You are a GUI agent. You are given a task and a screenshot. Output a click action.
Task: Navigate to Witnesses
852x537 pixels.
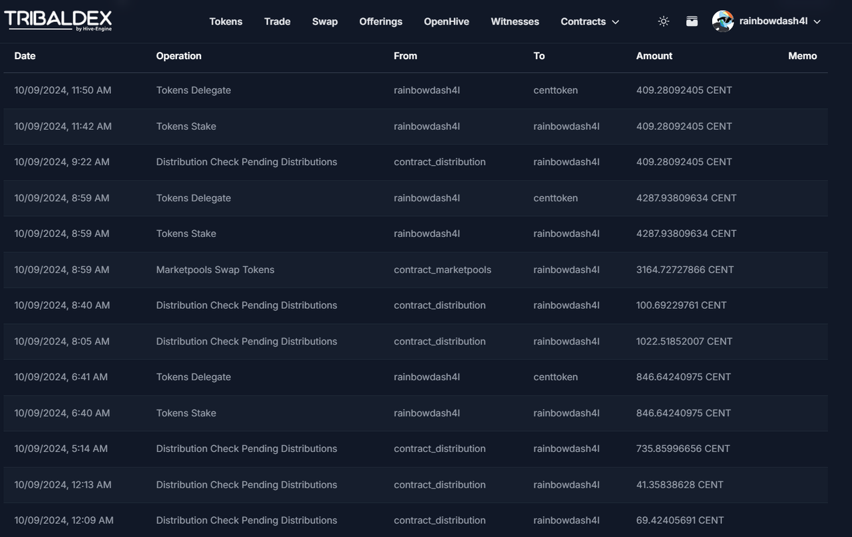pyautogui.click(x=515, y=21)
